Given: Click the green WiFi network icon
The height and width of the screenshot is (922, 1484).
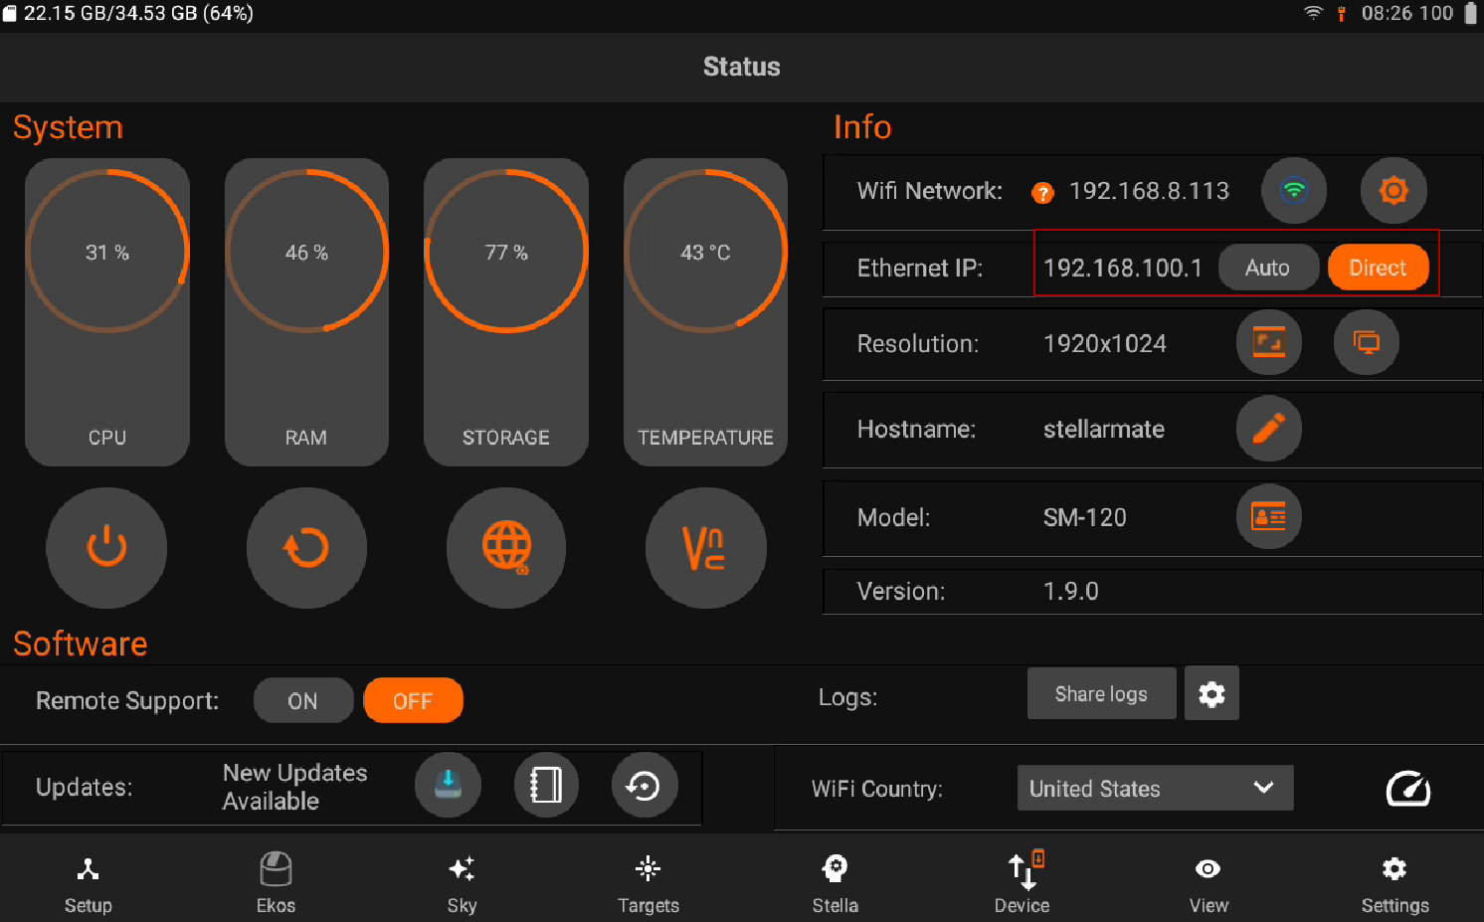Looking at the screenshot, I should [1293, 190].
